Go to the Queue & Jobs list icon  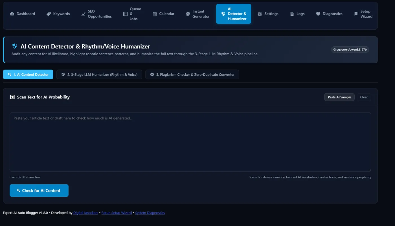tap(125, 14)
